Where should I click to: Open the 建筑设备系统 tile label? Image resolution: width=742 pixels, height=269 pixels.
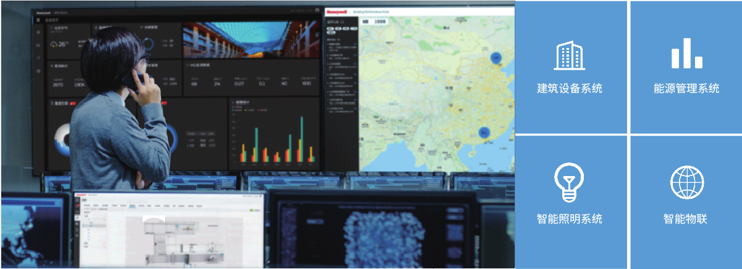569,89
